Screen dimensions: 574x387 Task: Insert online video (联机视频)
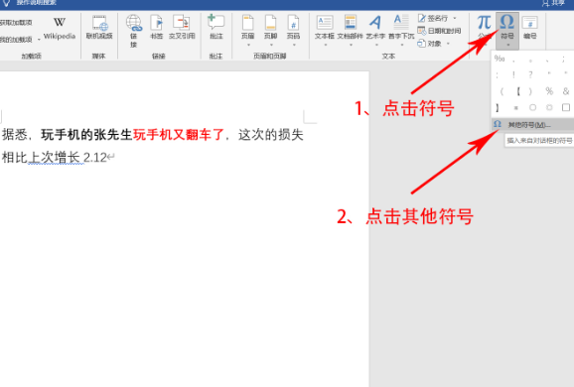[99, 28]
